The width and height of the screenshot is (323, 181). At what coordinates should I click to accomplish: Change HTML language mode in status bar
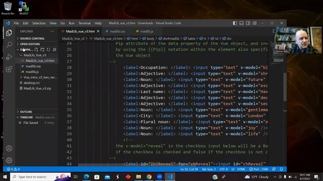pyautogui.click(x=241, y=169)
